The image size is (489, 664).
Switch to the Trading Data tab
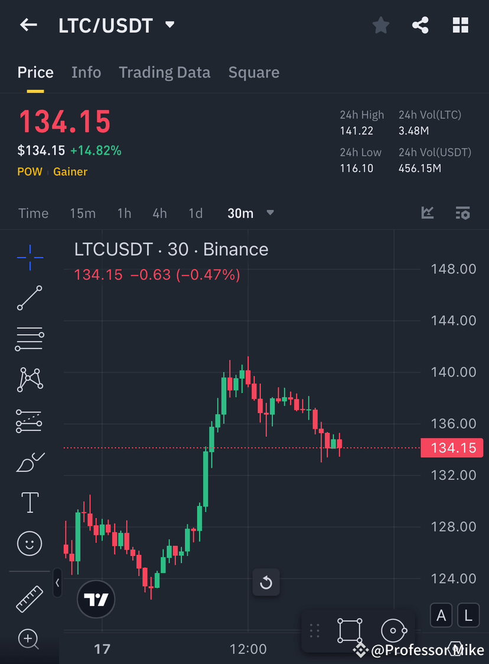tap(165, 72)
